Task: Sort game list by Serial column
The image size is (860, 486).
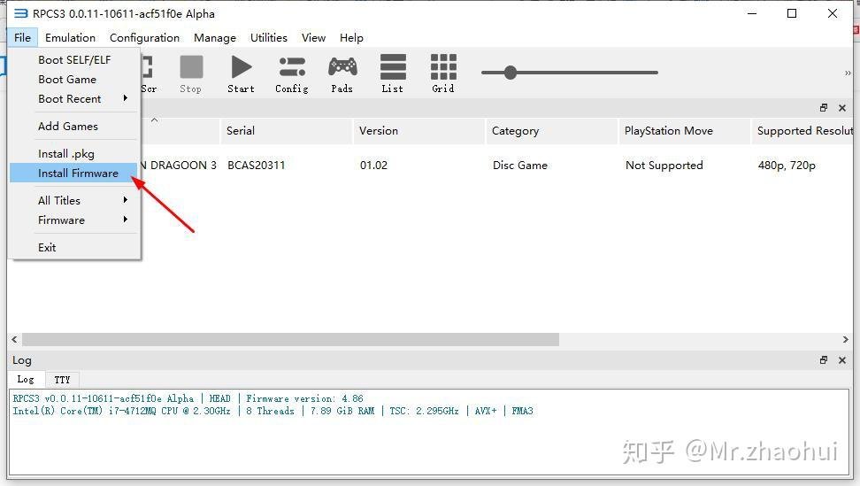Action: pos(241,131)
